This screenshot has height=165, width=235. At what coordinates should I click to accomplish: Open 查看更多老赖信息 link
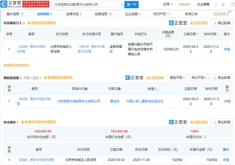pos(17,65)
